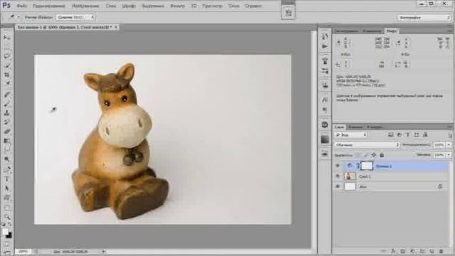Image resolution: width=455 pixels, height=256 pixels.
Task: Click Create new layer icon
Action: (432, 251)
